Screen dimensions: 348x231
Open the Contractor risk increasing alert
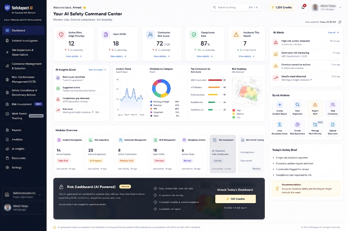tap(306, 54)
